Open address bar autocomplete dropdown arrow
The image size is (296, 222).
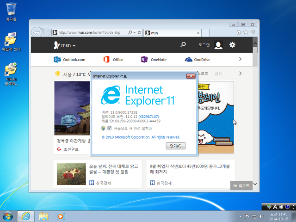click(x=135, y=32)
